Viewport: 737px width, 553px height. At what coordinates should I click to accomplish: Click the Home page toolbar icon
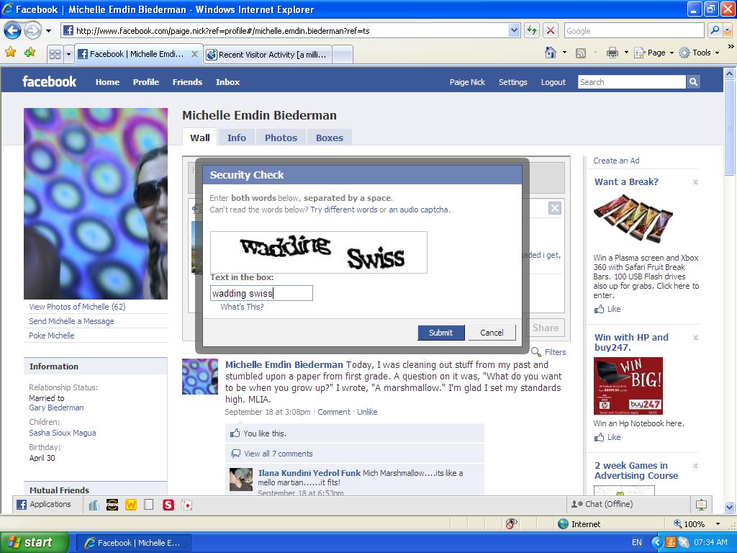point(551,53)
